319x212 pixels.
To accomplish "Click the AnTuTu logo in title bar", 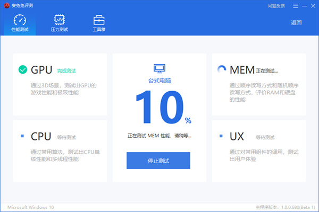I will 6,6.
